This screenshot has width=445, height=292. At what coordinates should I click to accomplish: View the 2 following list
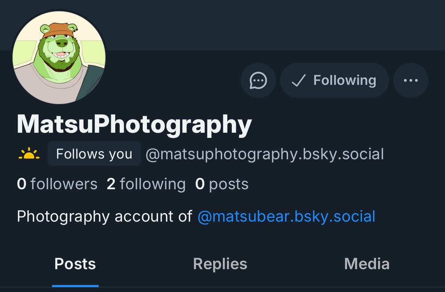(x=146, y=184)
